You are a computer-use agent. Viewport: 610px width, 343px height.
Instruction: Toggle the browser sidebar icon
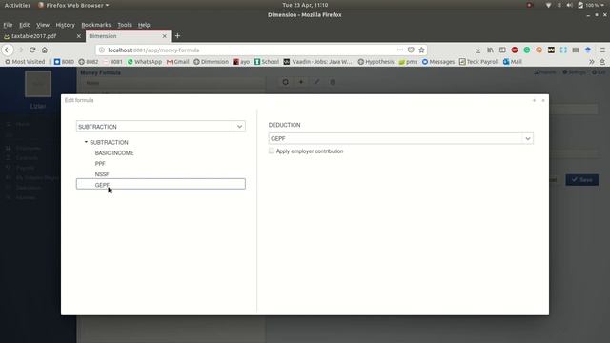(x=502, y=50)
